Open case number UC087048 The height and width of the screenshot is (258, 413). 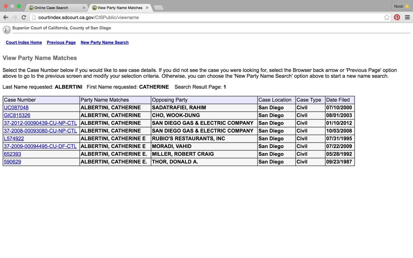(x=16, y=108)
